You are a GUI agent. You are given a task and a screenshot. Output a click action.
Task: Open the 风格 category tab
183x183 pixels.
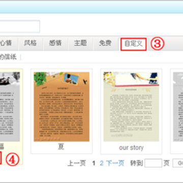30,43
